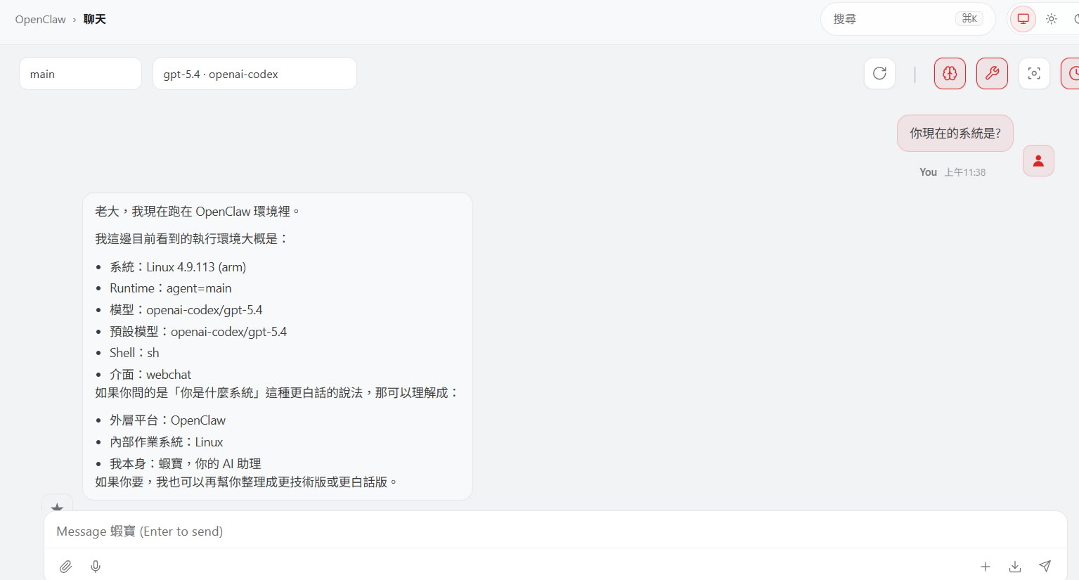The width and height of the screenshot is (1079, 580).
Task: Open the main session dropdown
Action: tap(80, 74)
